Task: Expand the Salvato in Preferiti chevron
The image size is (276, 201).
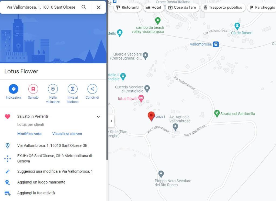Action: (98, 117)
